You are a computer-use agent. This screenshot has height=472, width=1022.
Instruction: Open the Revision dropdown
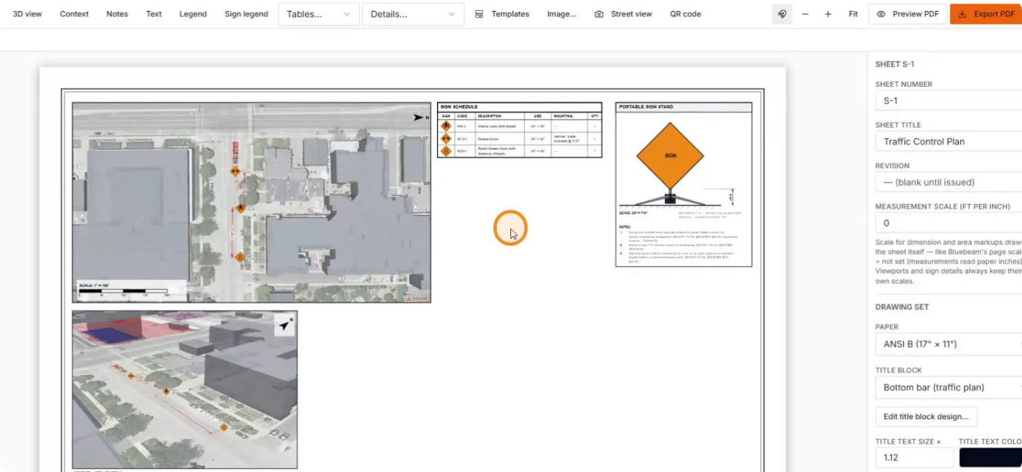(x=949, y=182)
